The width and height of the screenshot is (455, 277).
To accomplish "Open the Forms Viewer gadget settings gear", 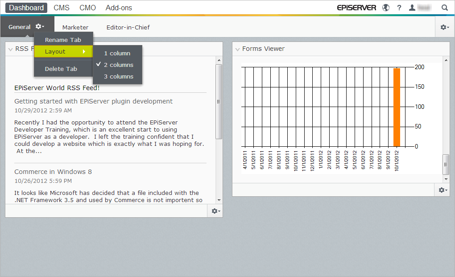I will click(x=443, y=190).
